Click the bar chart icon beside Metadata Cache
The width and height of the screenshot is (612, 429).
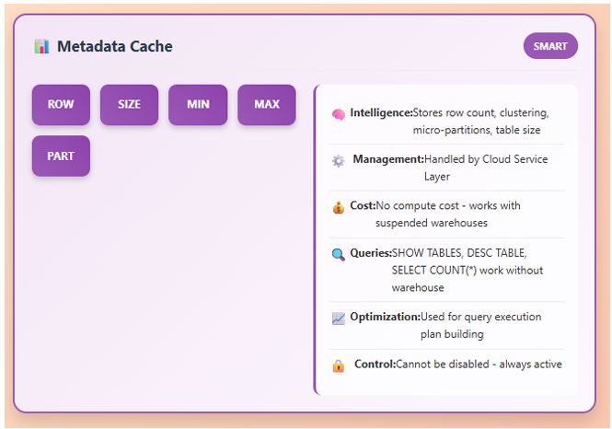[x=41, y=46]
